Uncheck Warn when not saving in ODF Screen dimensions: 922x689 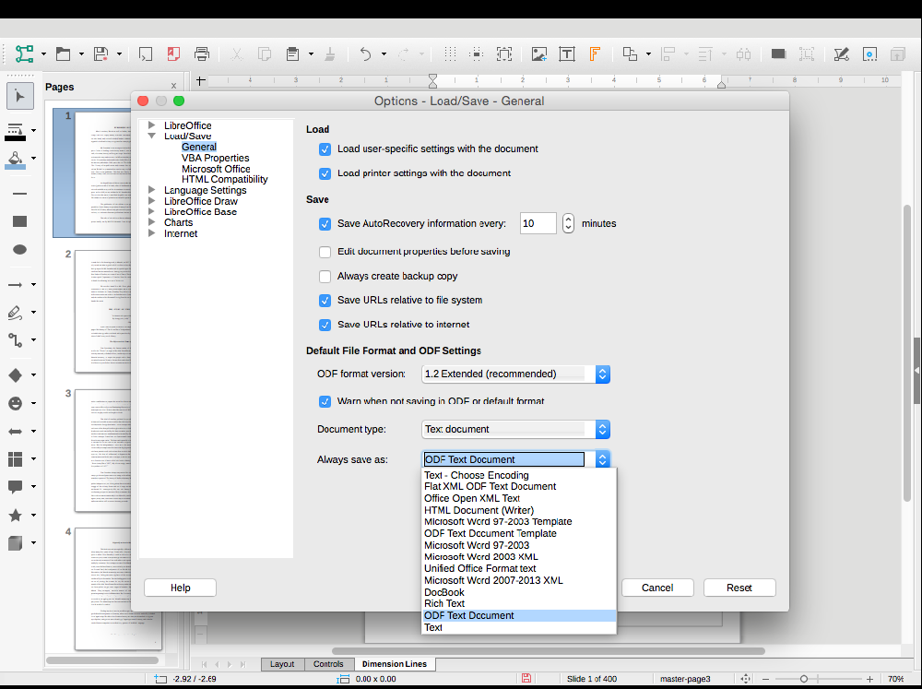pos(325,401)
